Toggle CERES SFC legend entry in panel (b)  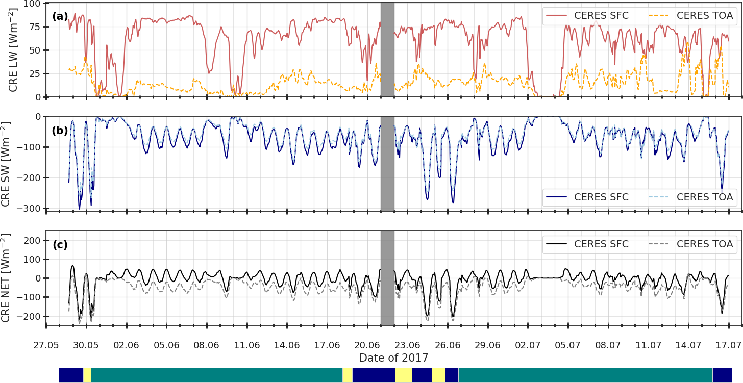587,197
